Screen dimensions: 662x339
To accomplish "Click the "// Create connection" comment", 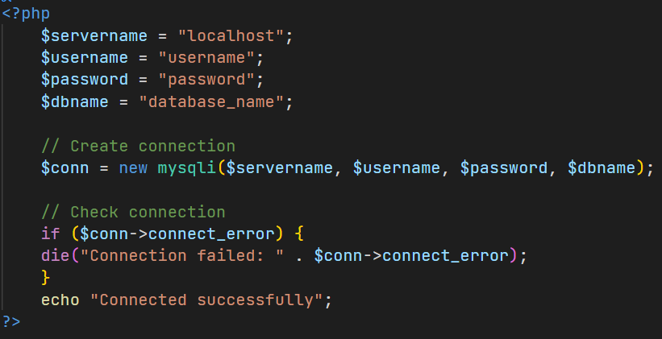I will (138, 146).
